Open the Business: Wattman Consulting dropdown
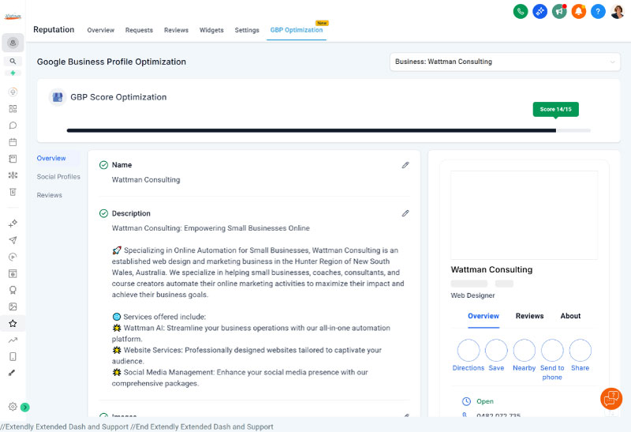 pos(505,62)
